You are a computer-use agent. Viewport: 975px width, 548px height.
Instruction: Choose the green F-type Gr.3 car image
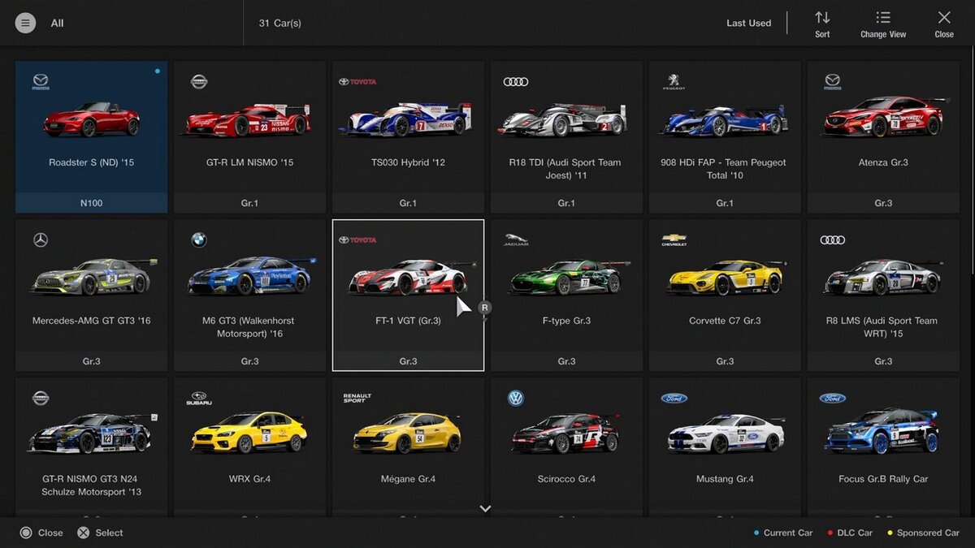[569, 277]
